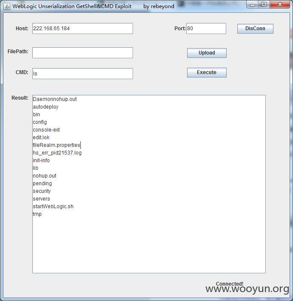Select Daemonnohup.out line in Result
Viewport: 293px width, 301px height.
click(55, 99)
